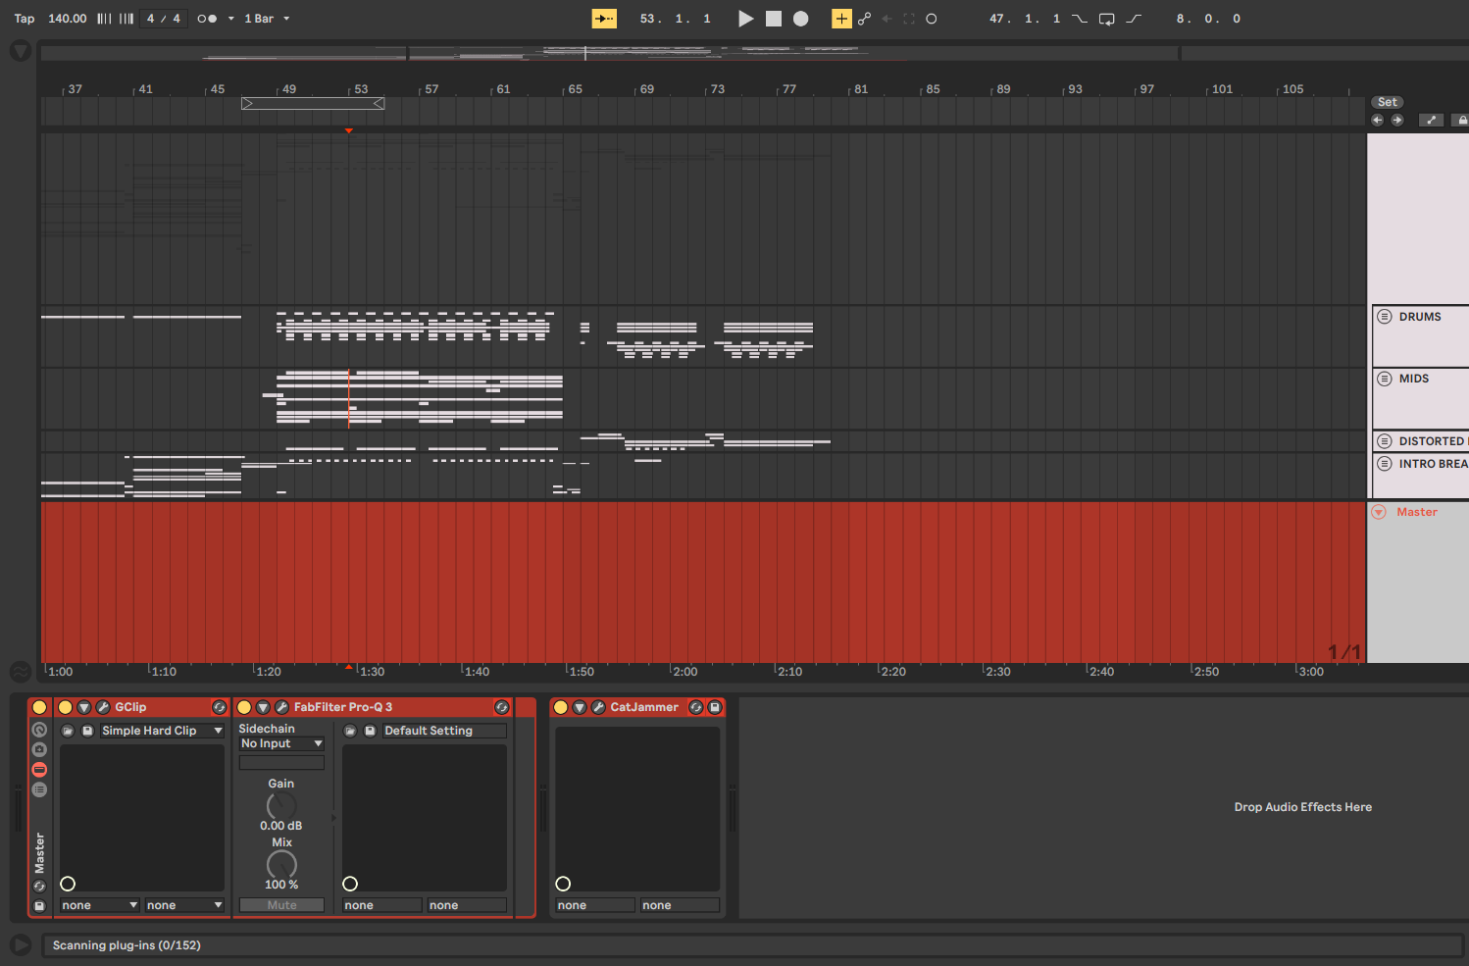Screen dimensions: 1469x966
Task: Click the CatJammer save preset disk icon
Action: [715, 707]
